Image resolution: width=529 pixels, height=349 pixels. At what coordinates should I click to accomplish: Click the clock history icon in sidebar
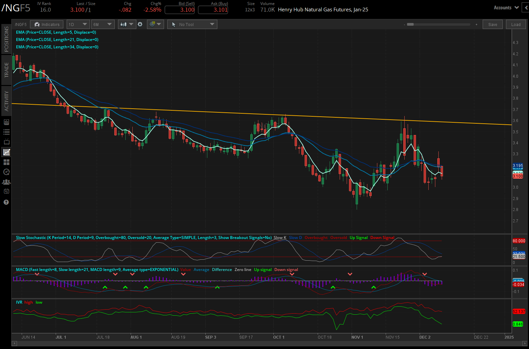[x=6, y=172]
